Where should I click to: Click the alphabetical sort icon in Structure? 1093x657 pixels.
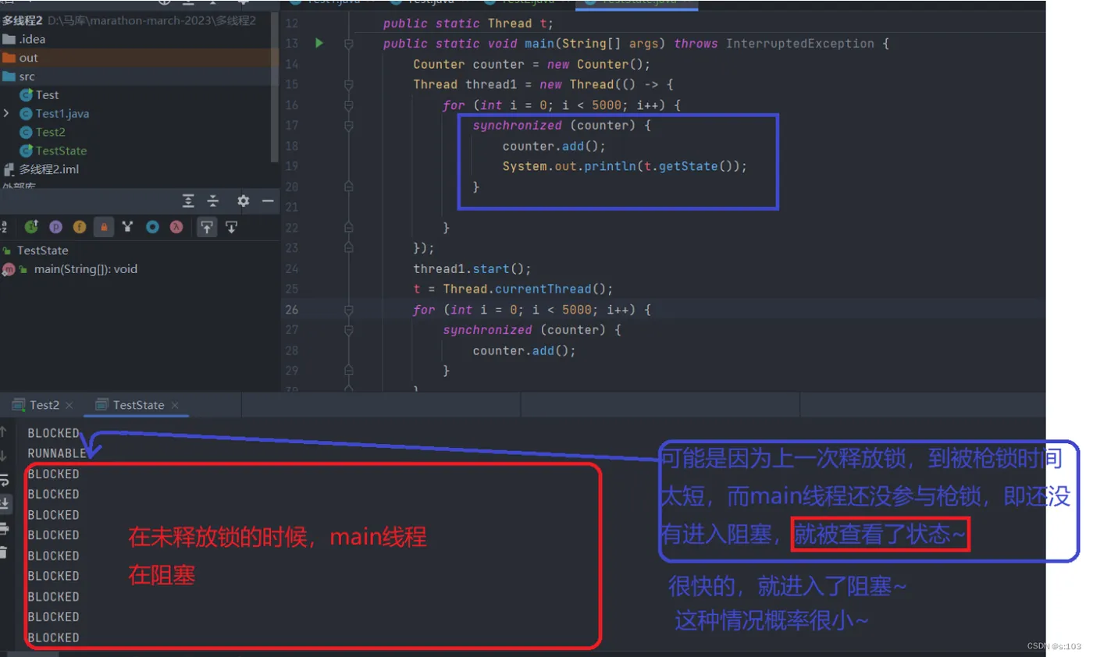pyautogui.click(x=4, y=227)
